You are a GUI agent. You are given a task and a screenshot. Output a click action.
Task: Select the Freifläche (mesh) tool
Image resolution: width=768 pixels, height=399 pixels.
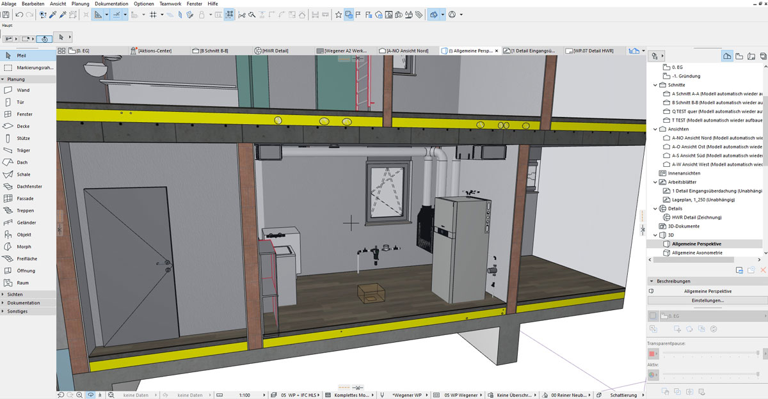pyautogui.click(x=28, y=258)
